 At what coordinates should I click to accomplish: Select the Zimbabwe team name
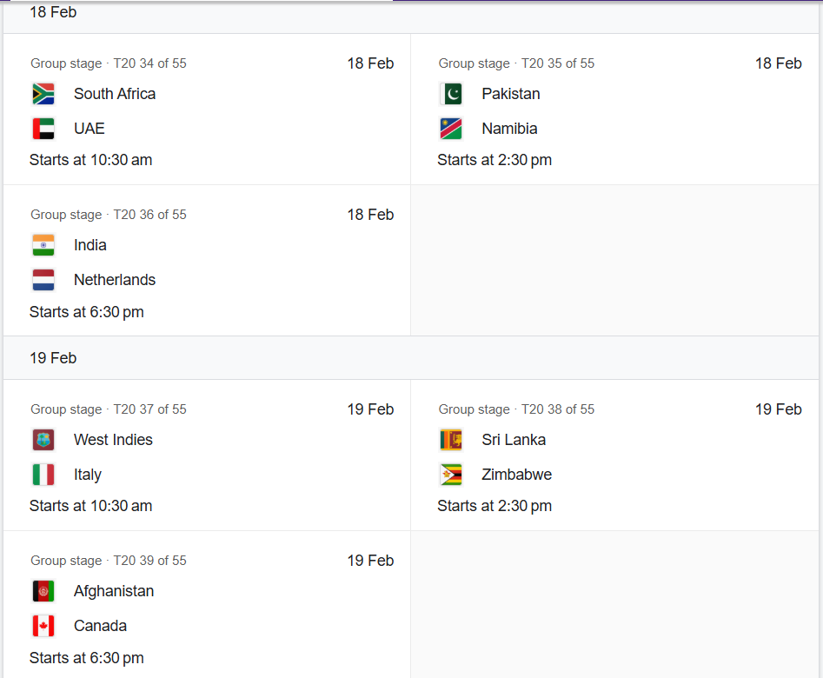click(x=516, y=475)
